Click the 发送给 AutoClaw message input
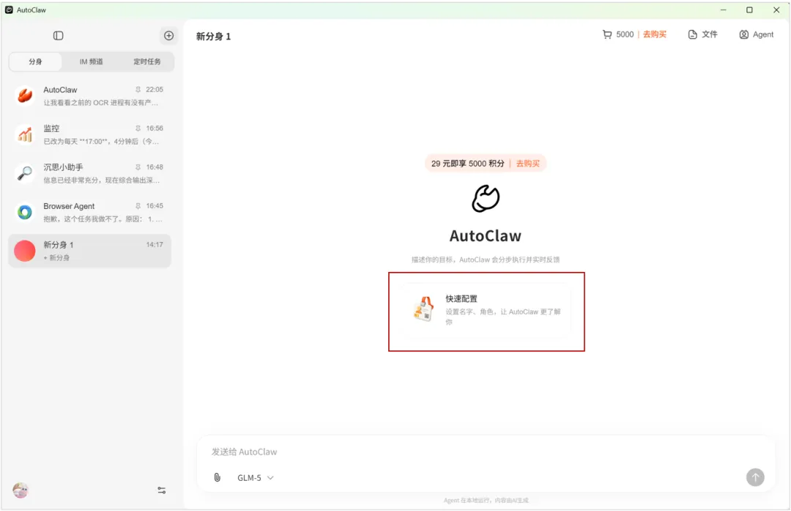 [x=486, y=452]
